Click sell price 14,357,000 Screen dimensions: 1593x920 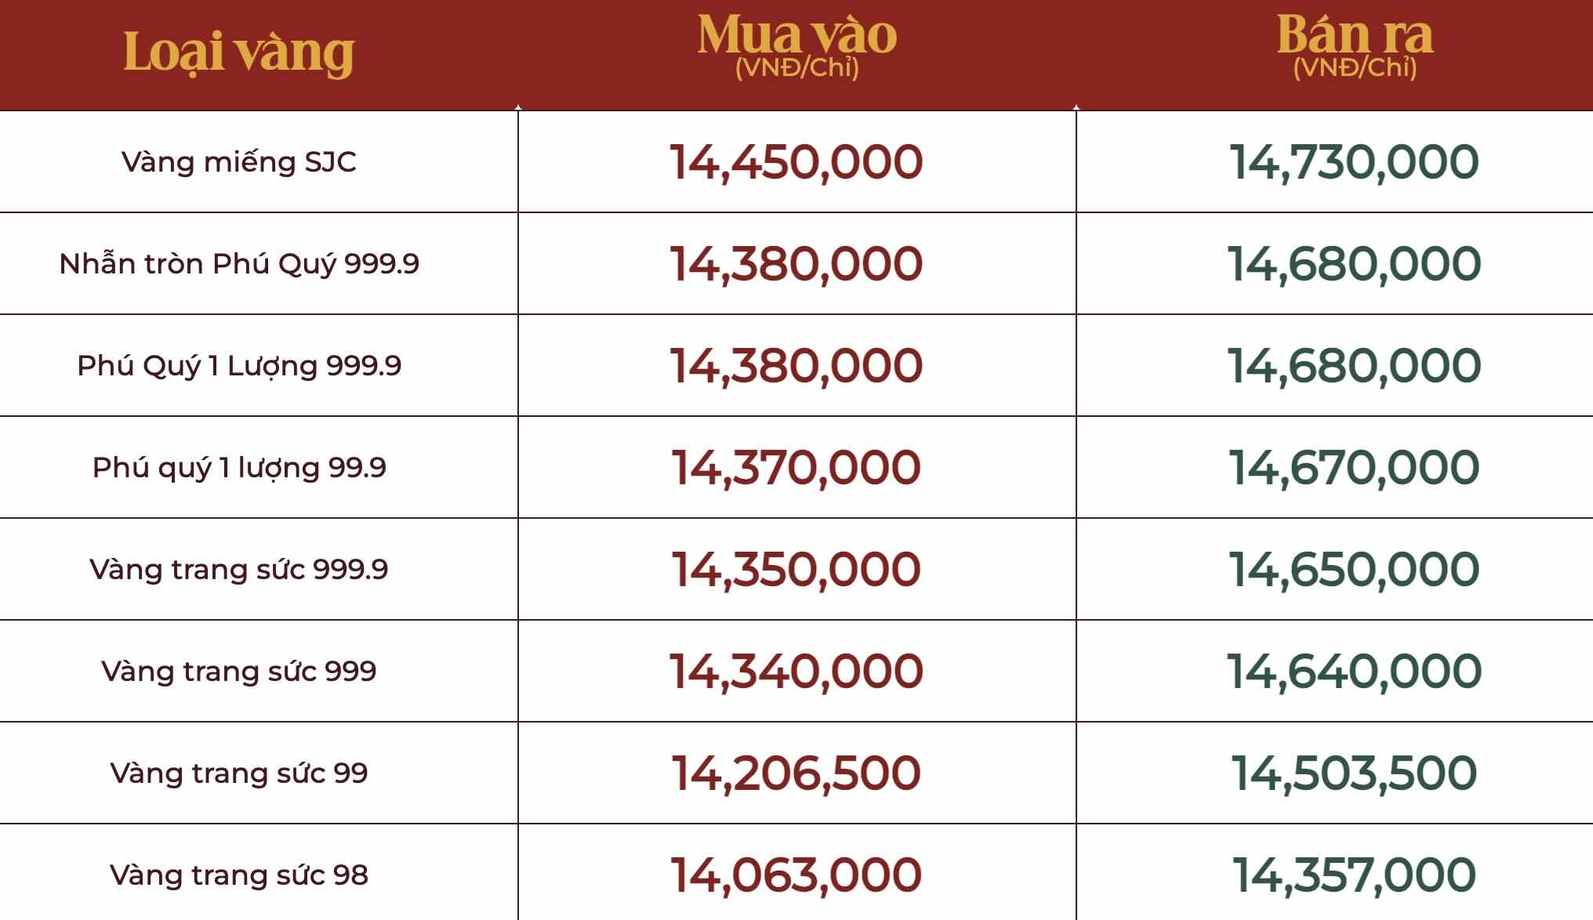(1354, 875)
